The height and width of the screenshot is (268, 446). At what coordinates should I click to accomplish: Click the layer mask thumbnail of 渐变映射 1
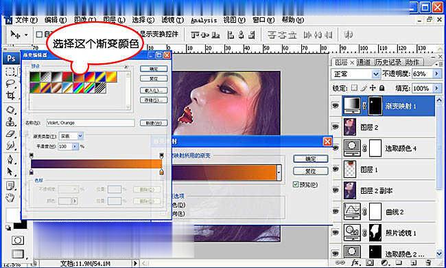(375, 106)
